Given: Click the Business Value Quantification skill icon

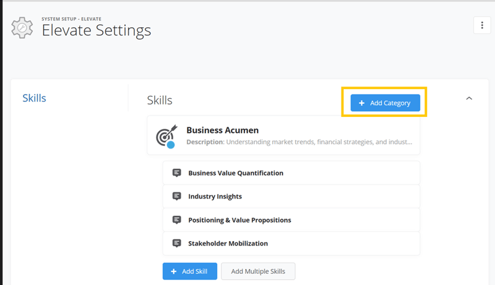Looking at the screenshot, I should [x=177, y=172].
